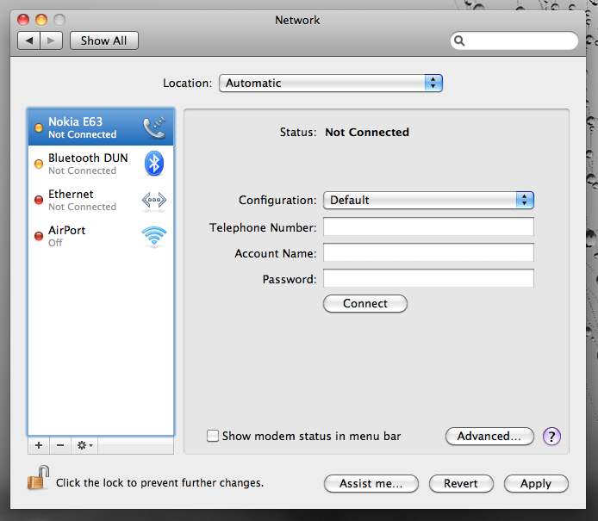This screenshot has width=598, height=521.
Task: Enable Show modem status in menu bar
Action: coord(213,436)
